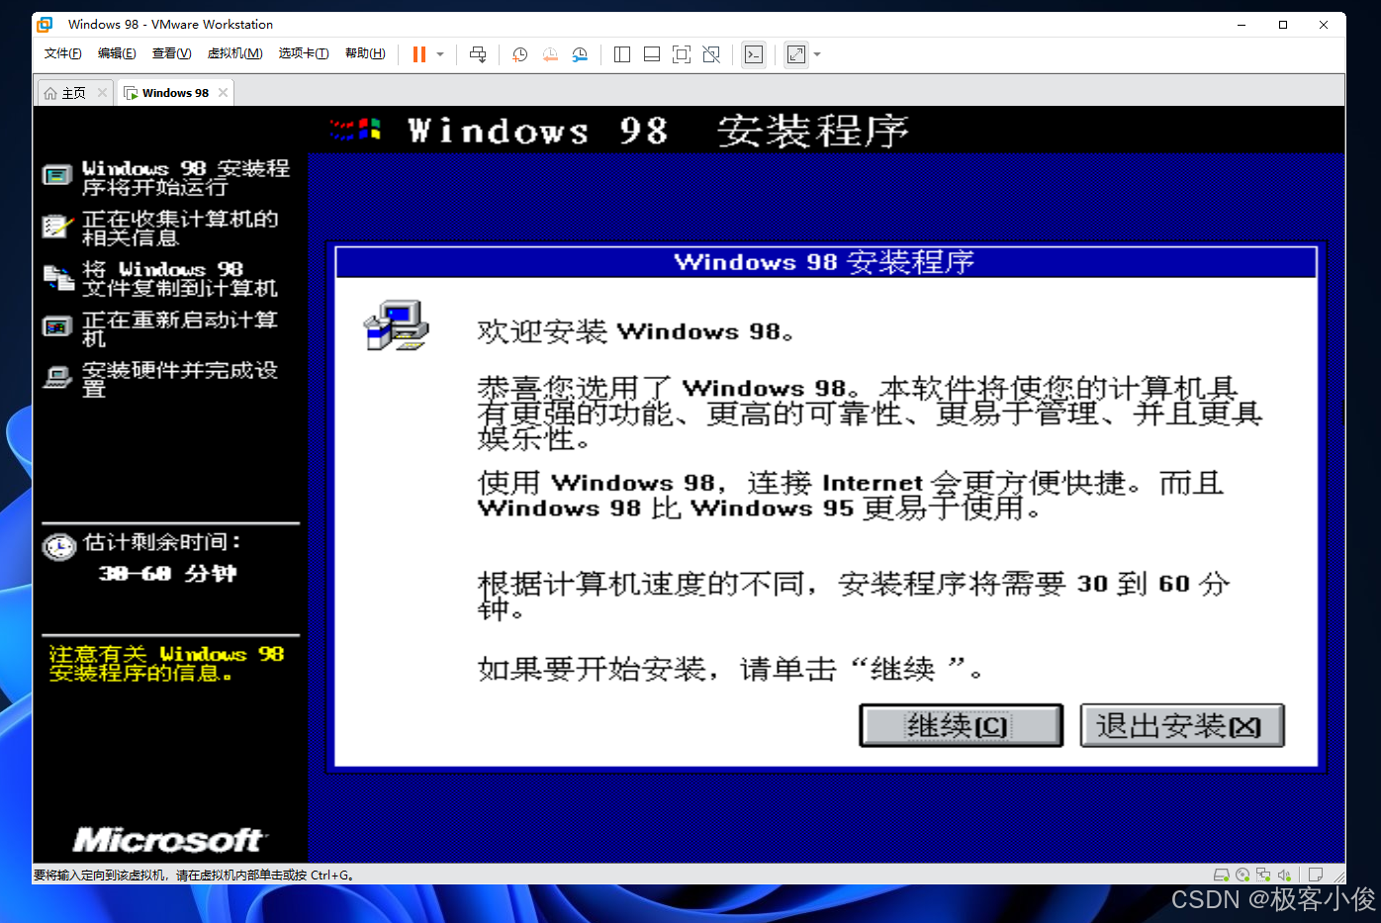
Task: Revert the virtual machine to its snapshot
Action: (x=550, y=54)
